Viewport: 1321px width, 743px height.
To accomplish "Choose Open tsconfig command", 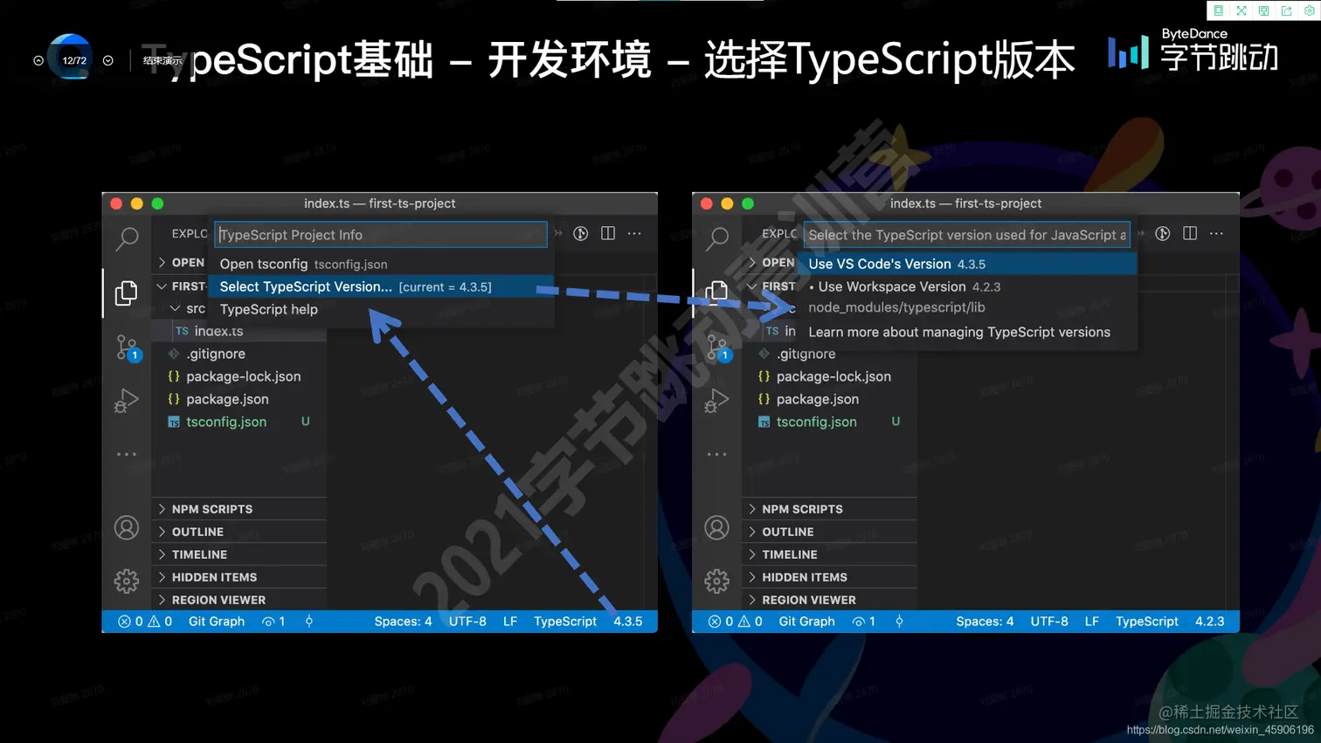I will click(x=381, y=264).
